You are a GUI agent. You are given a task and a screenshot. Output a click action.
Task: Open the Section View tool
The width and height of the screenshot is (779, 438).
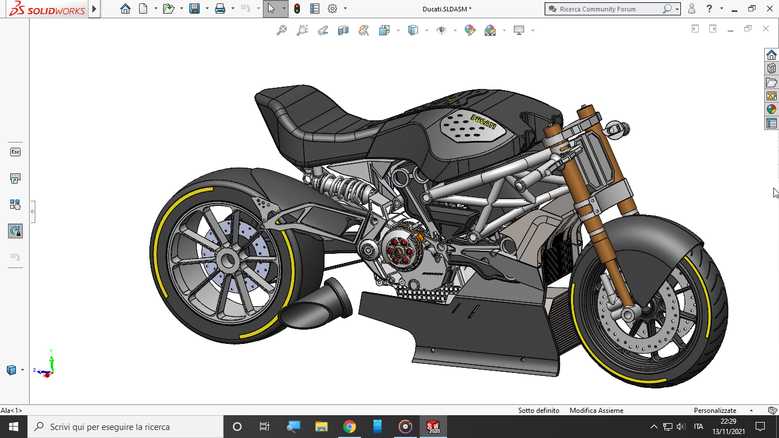343,30
